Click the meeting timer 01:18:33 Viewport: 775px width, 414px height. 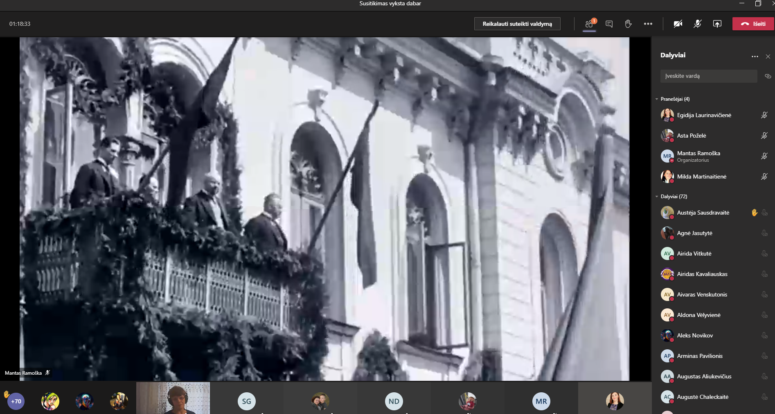tap(20, 24)
